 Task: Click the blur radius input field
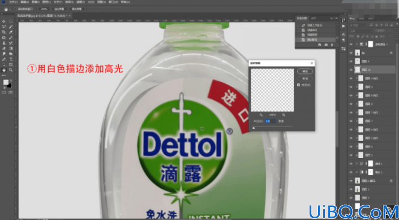[x=271, y=121]
